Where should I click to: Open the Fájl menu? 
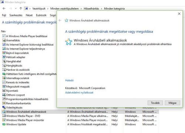coord(4,15)
